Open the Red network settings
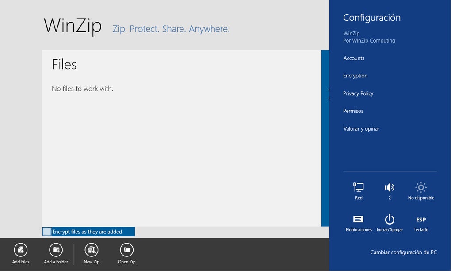The height and width of the screenshot is (271, 451). [x=359, y=191]
